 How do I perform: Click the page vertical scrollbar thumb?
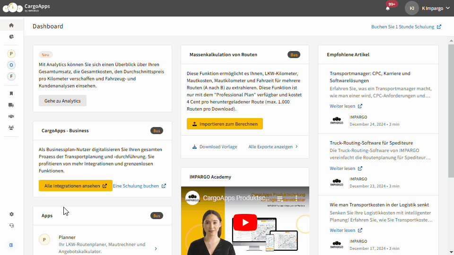[x=451, y=110]
